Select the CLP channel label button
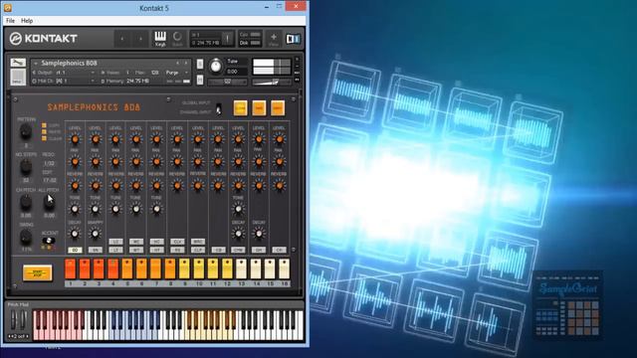This screenshot has width=637, height=358. (x=198, y=250)
